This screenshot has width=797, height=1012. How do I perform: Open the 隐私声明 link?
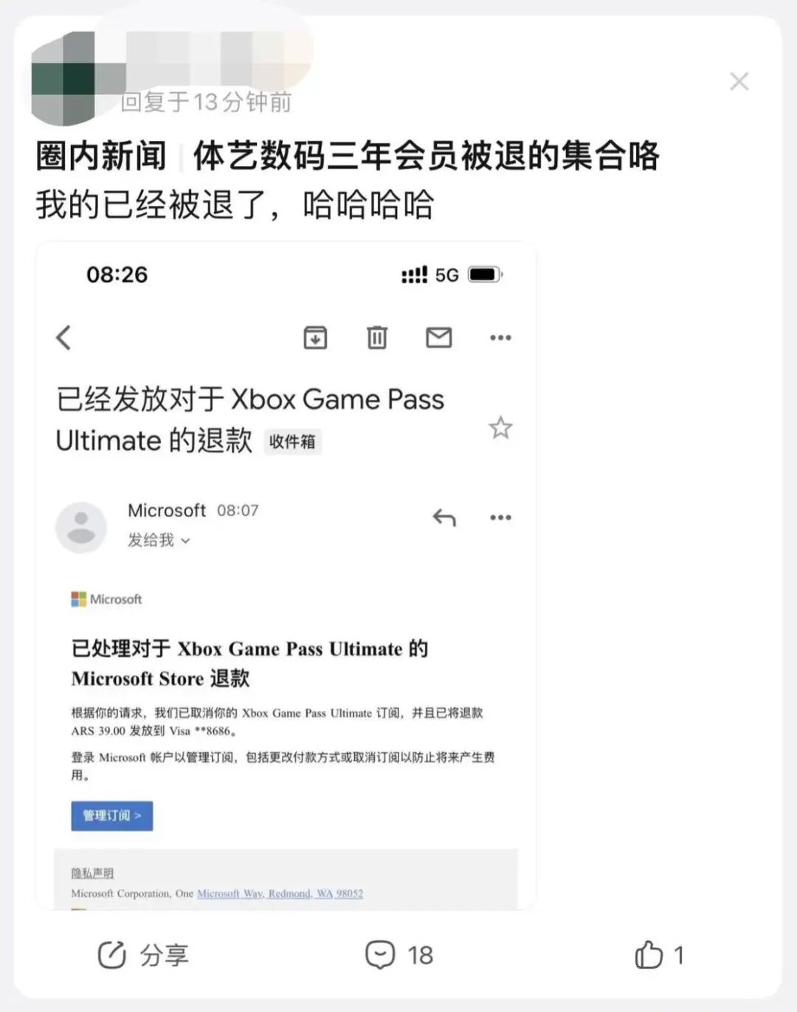tap(92, 873)
